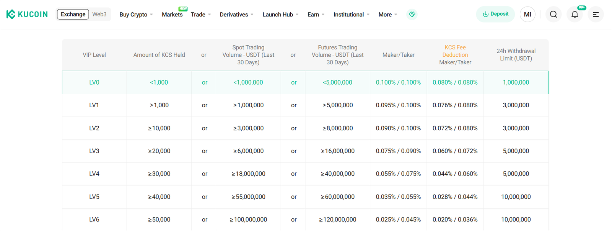Click the <1,000 KCS held cell
This screenshot has width=612, height=231.
point(159,82)
